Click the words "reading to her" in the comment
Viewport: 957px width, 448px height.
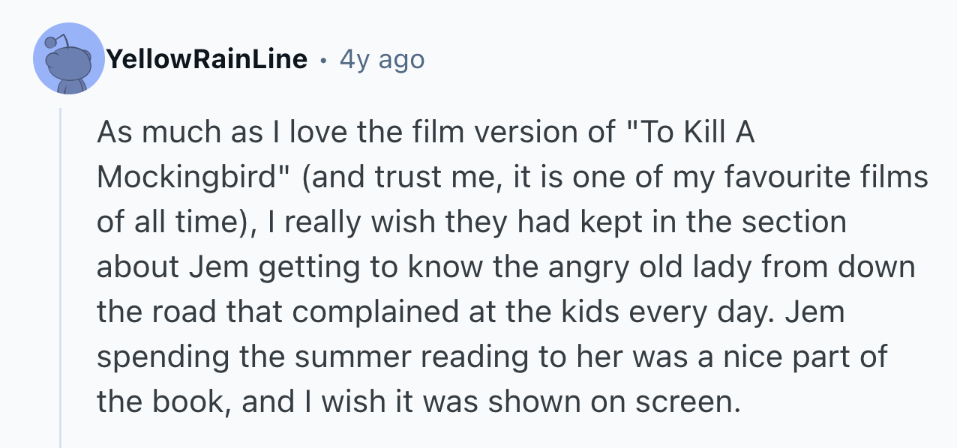click(510, 357)
